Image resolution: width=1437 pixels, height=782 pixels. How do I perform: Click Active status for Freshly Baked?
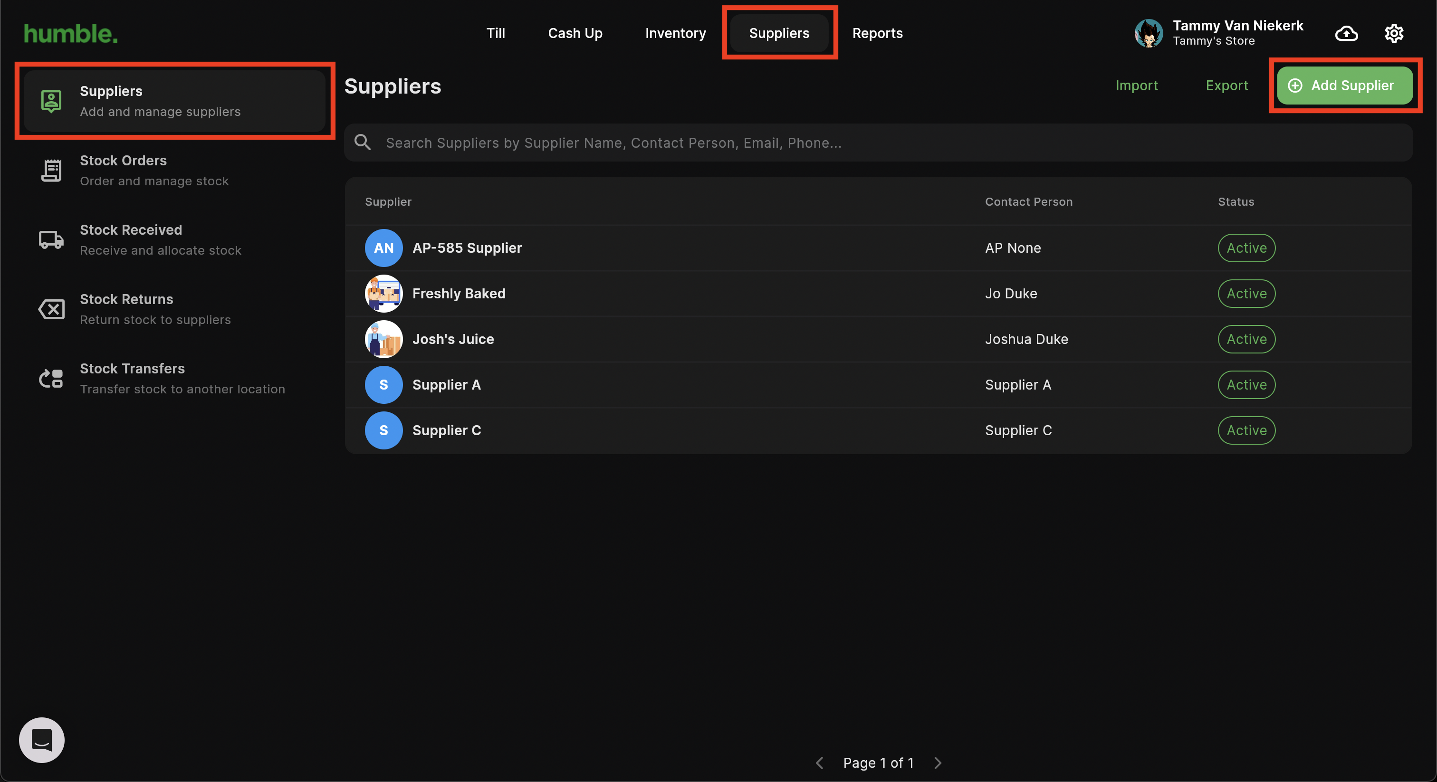(1247, 294)
